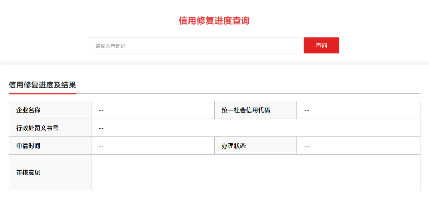Click the red underline beneath 信用修复进度及结果
The height and width of the screenshot is (207, 429).
point(43,94)
